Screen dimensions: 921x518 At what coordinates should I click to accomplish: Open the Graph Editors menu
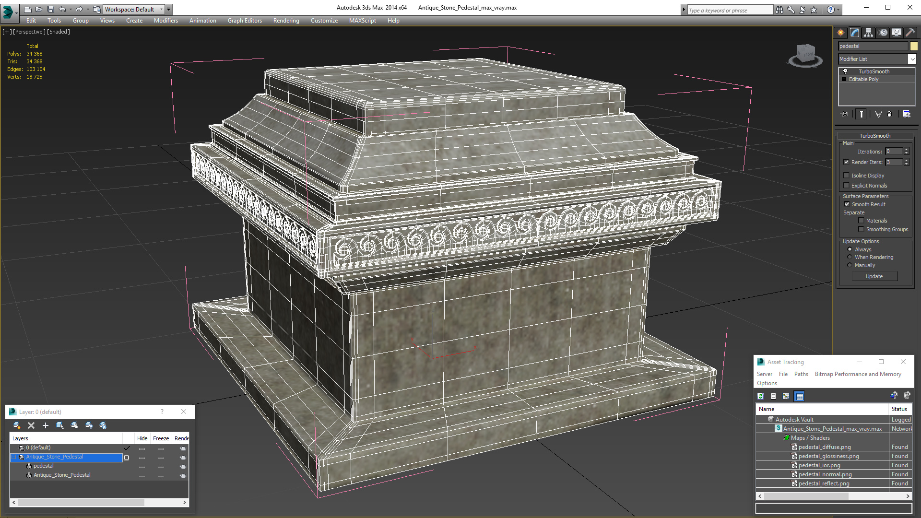tap(245, 21)
